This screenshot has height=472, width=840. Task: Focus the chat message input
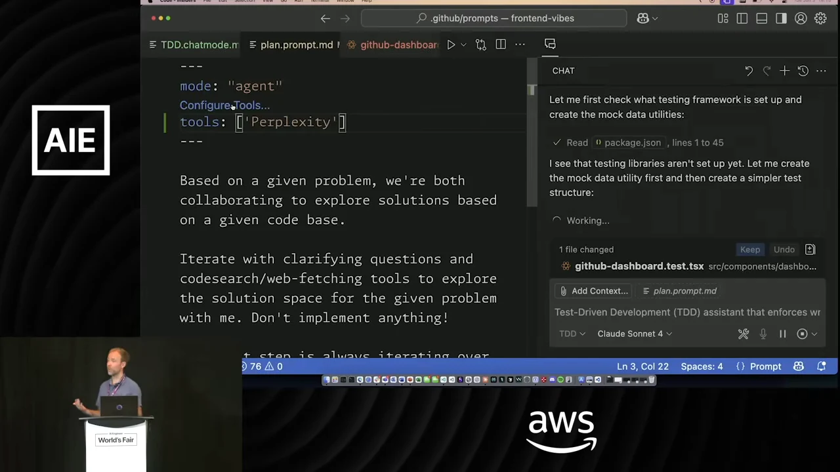click(687, 312)
